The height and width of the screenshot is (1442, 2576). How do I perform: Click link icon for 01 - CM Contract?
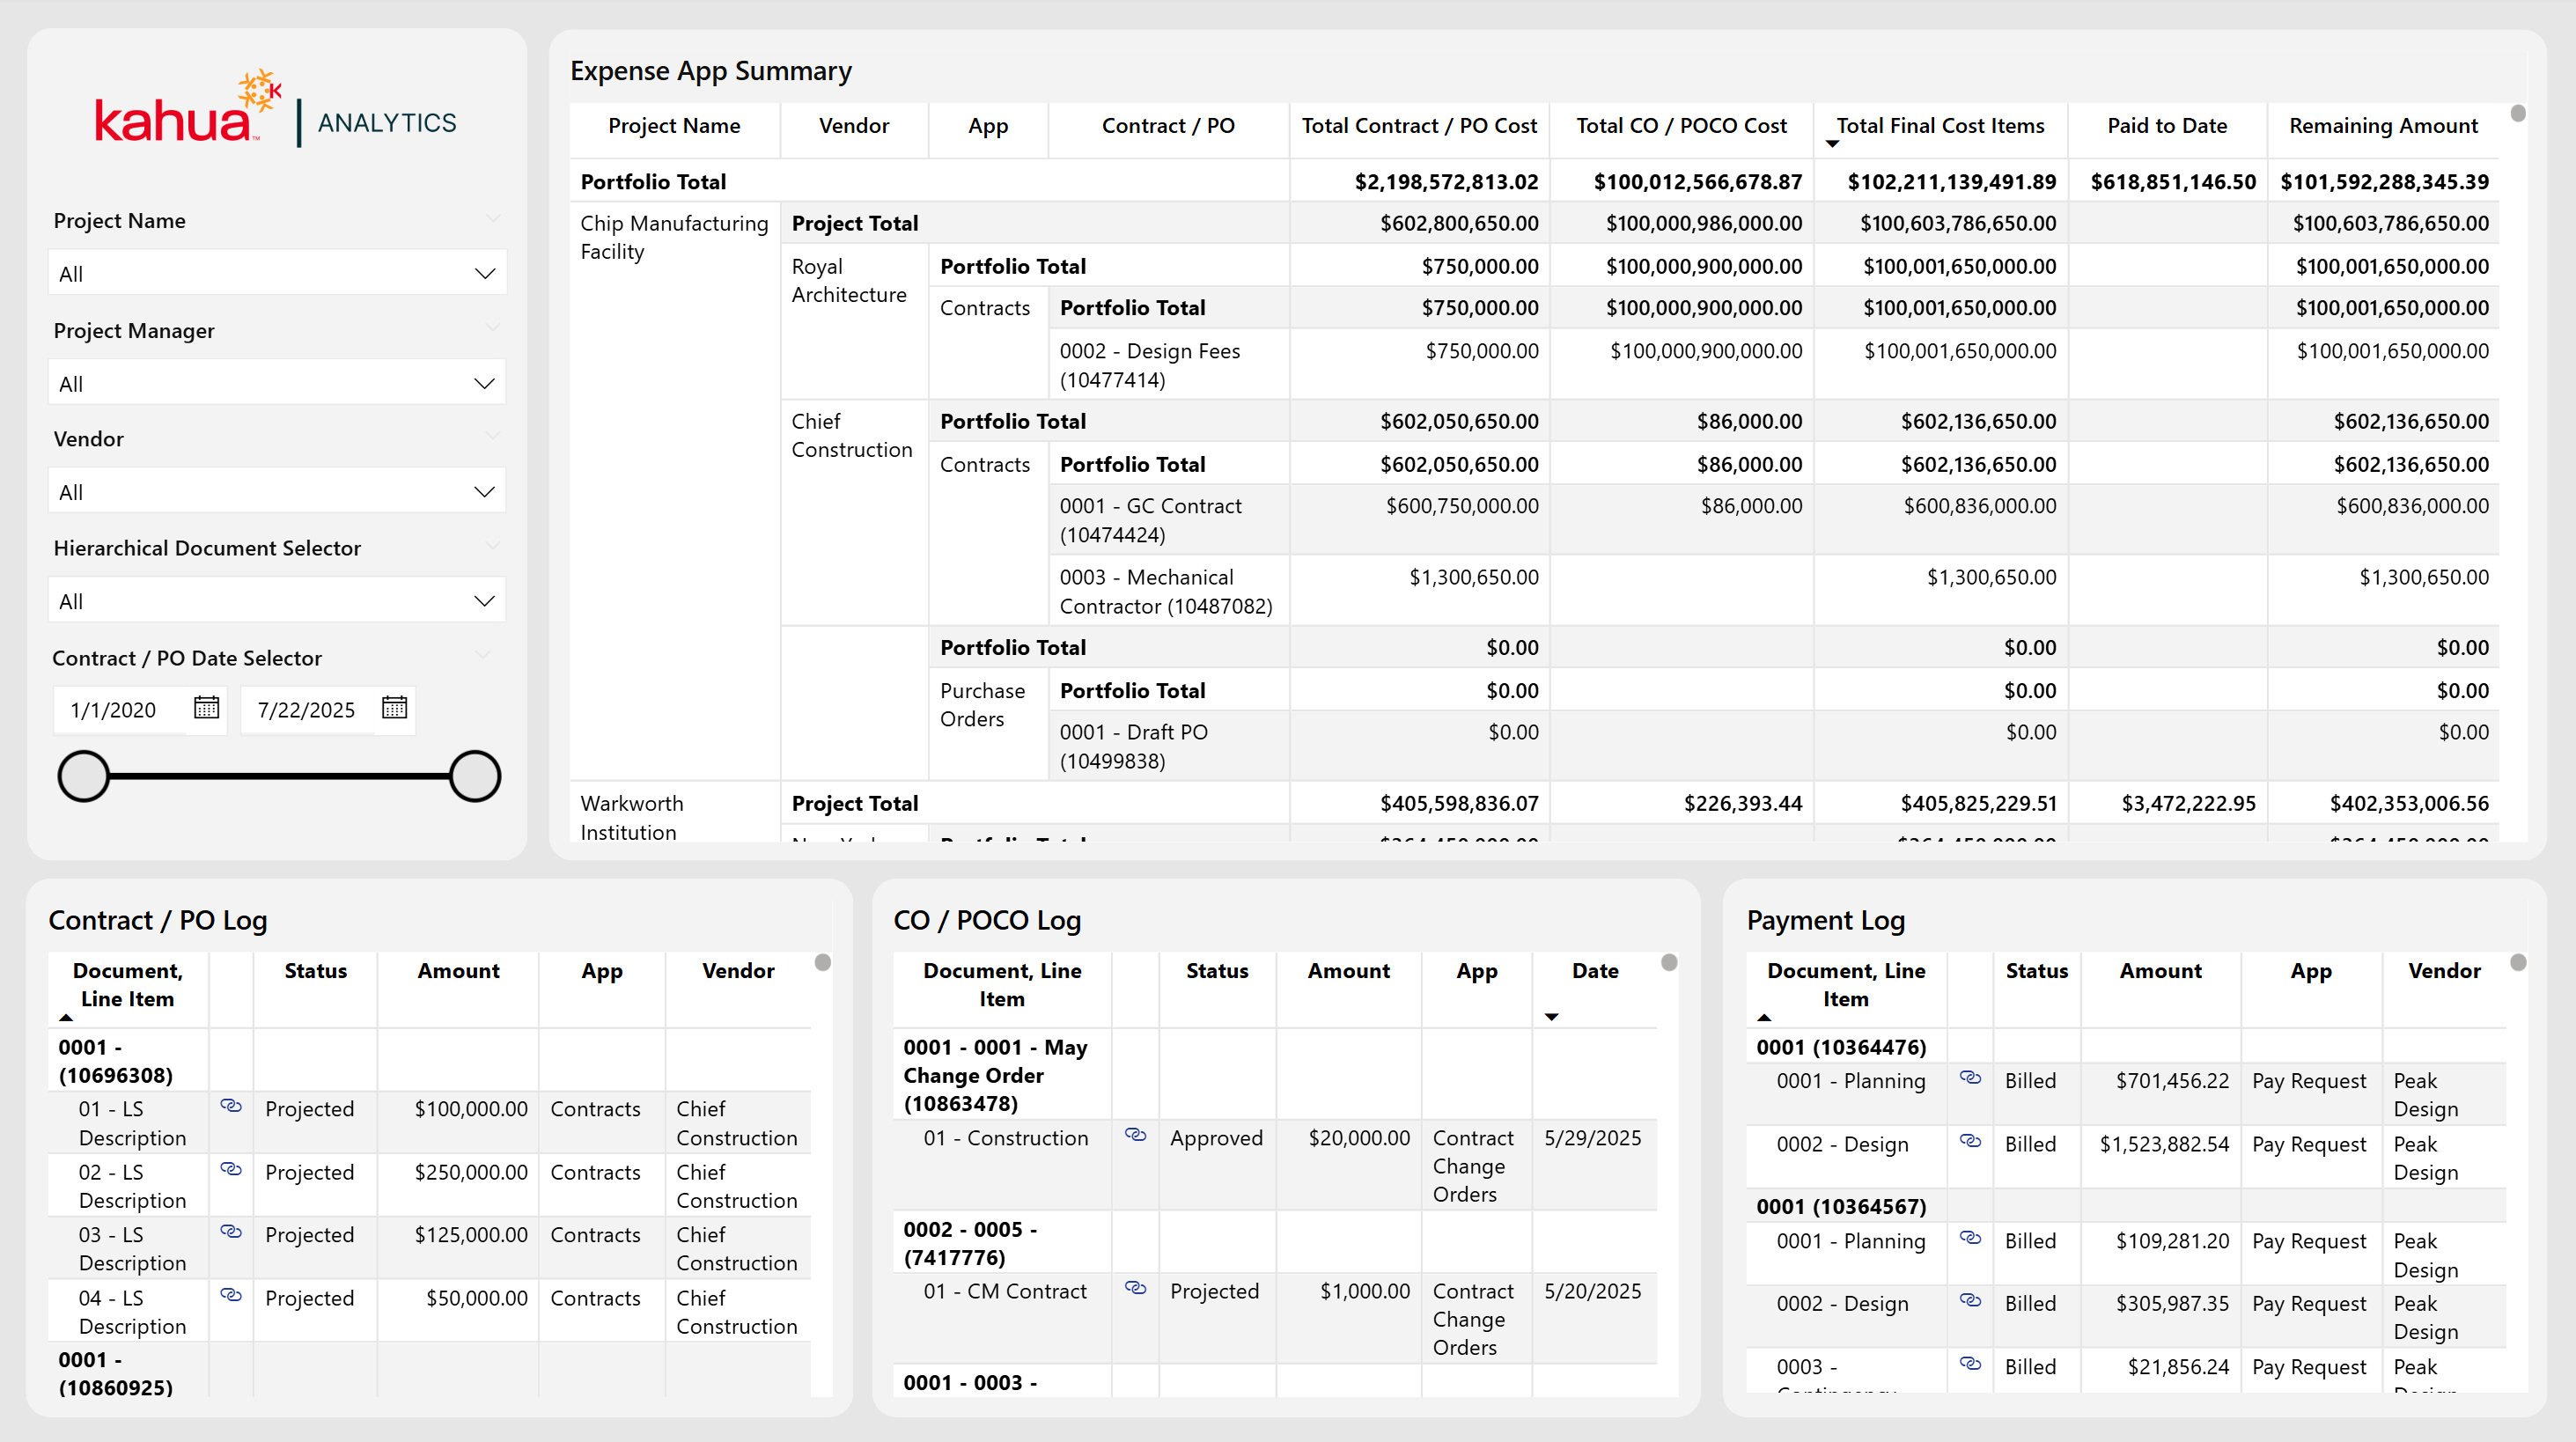[x=1135, y=1288]
